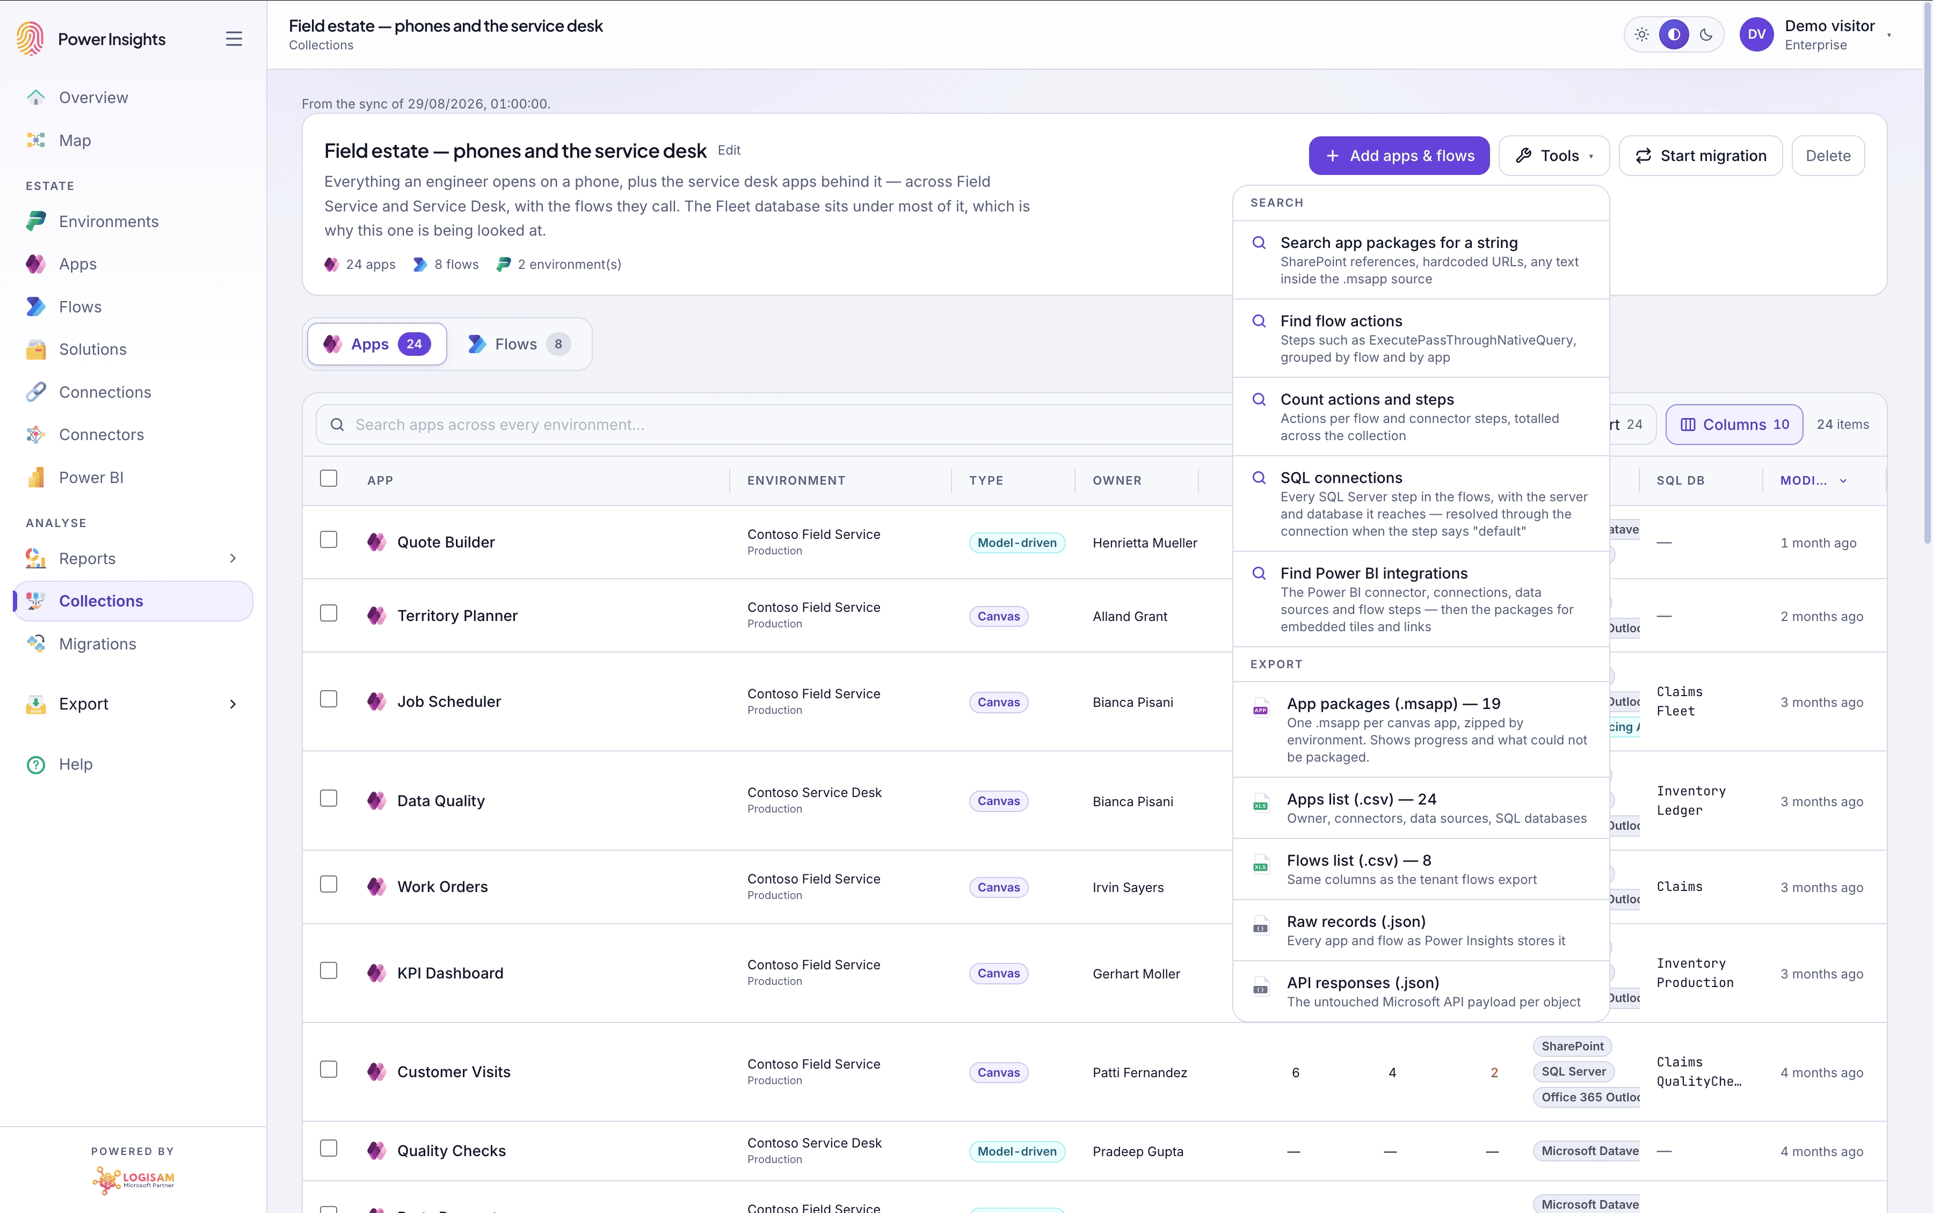The height and width of the screenshot is (1213, 1933).
Task: Check the Quote Builder row checkbox
Action: point(328,540)
